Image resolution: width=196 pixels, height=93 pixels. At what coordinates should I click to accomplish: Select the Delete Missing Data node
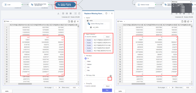39,5
